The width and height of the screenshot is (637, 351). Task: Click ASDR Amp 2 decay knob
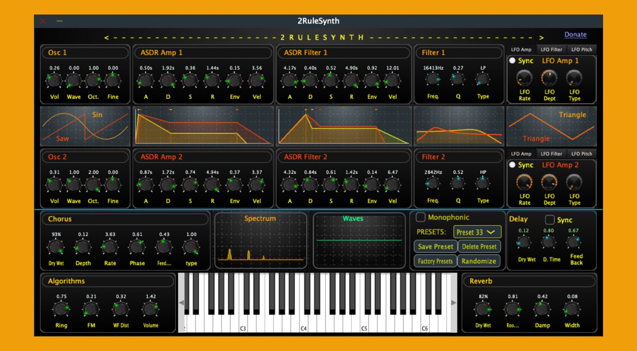point(168,185)
